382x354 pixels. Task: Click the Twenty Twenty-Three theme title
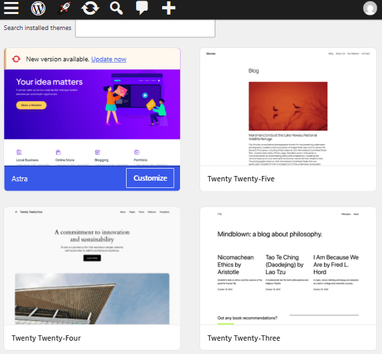pyautogui.click(x=243, y=338)
